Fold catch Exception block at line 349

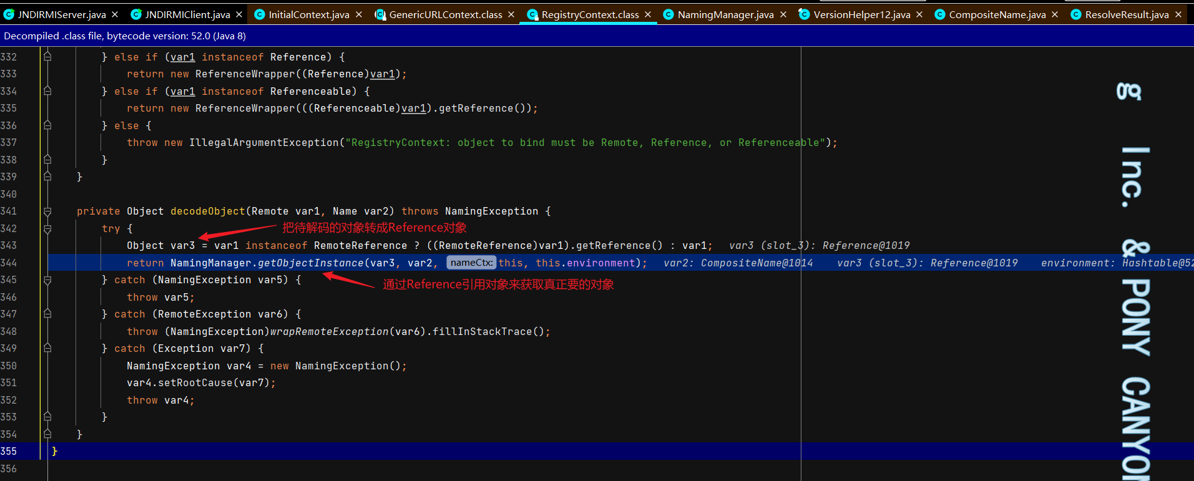tap(47, 349)
